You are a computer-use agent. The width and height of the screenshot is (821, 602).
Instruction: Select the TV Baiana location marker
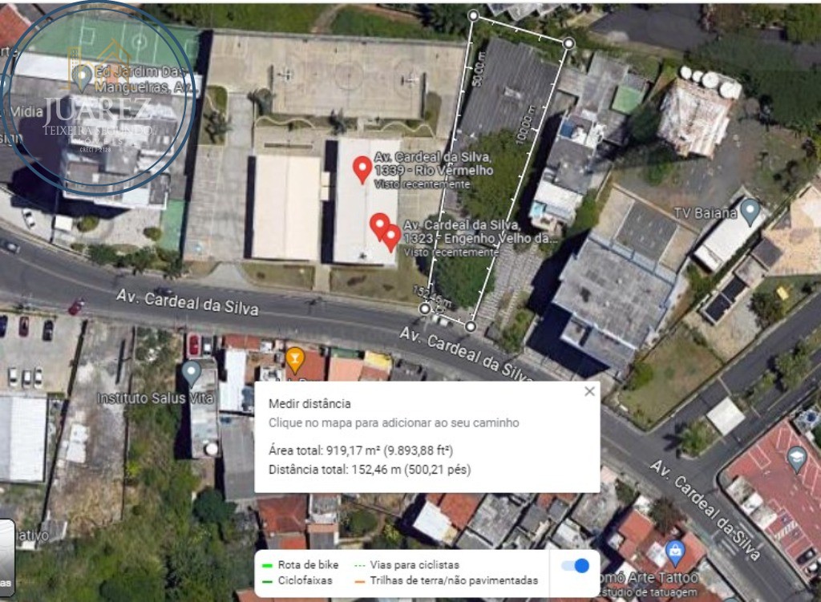pos(750,212)
